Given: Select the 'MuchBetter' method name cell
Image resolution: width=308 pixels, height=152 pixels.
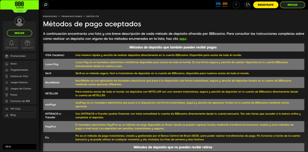Looking at the screenshot, I should (x=59, y=83).
